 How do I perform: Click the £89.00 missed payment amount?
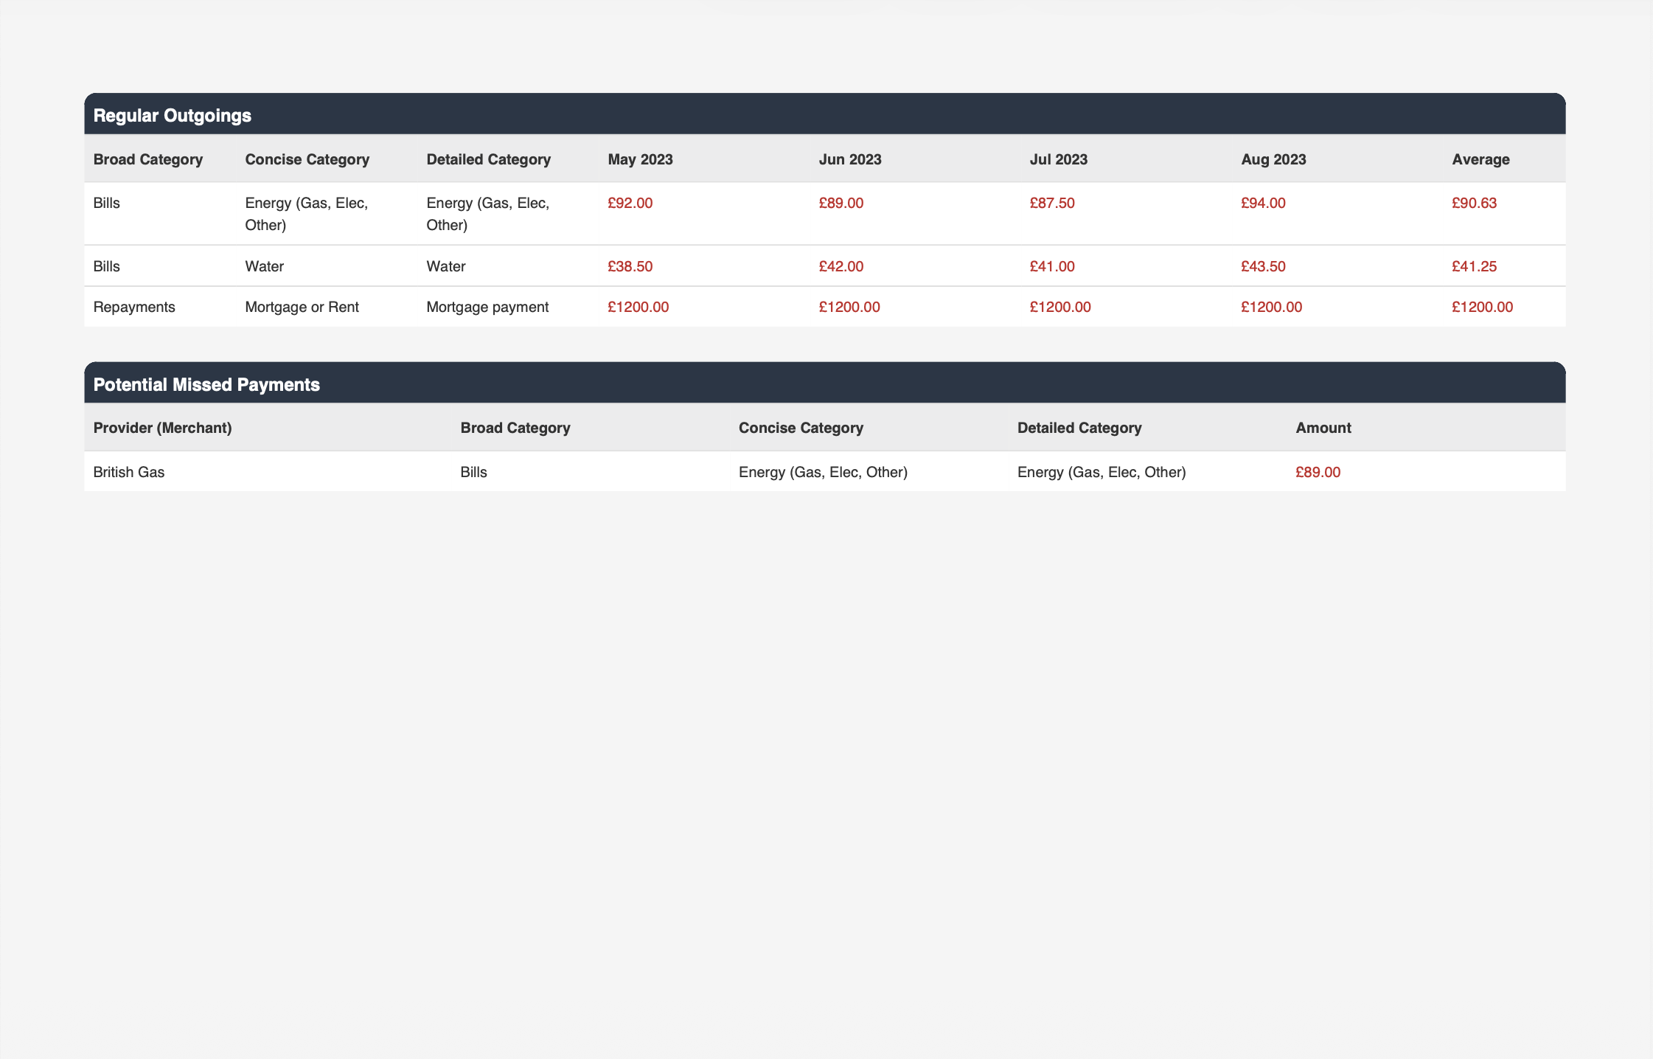click(x=1318, y=472)
